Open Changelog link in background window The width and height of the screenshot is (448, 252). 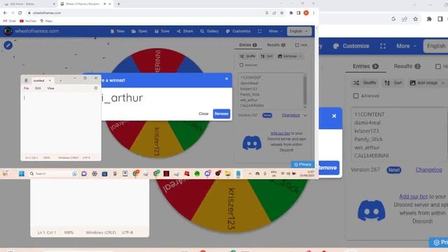tap(428, 169)
